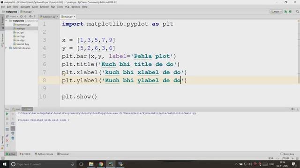Collapse the matplotlib project folder
This screenshot has height=168, width=300.
pyautogui.click(x=6, y=21)
